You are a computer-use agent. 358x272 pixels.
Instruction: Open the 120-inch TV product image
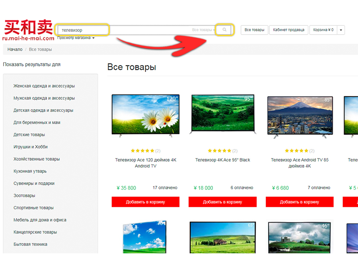point(146,116)
